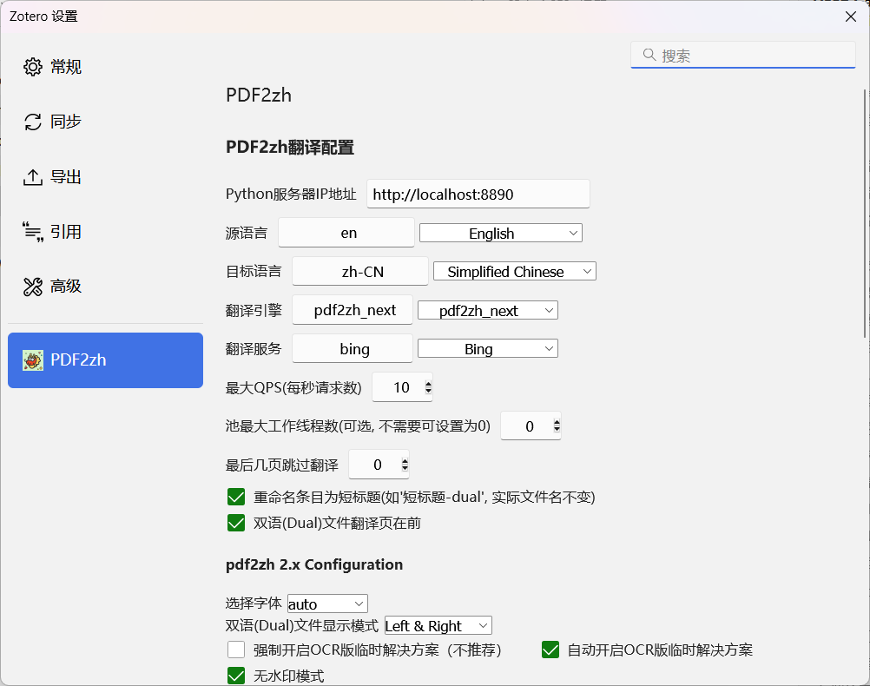
Task: Close the Zotero settings window
Action: pos(851,16)
